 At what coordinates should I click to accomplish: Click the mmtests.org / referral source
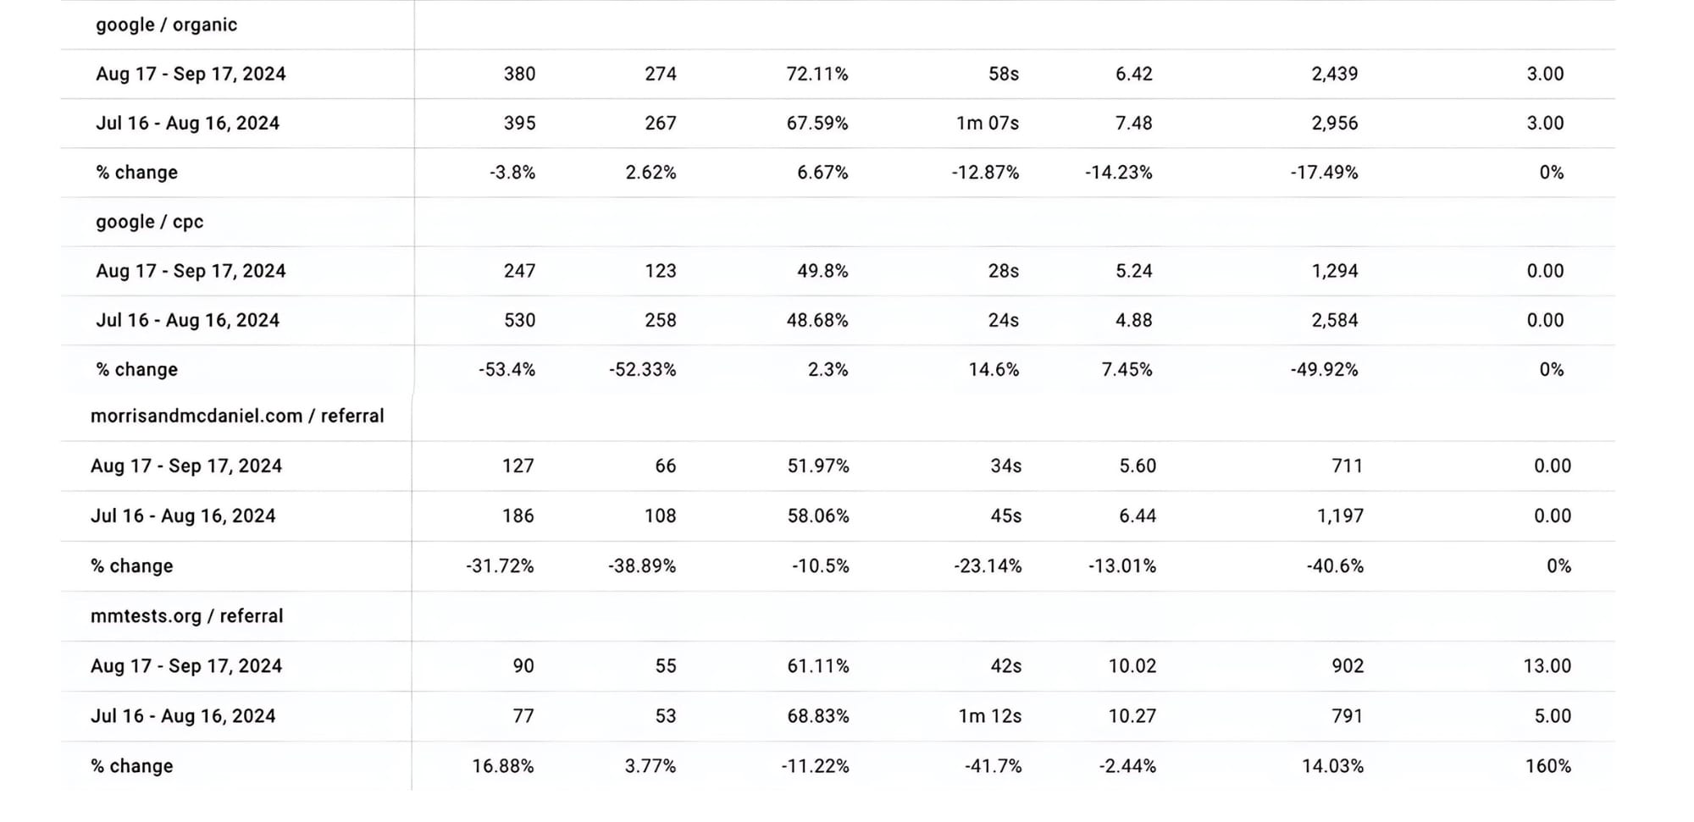pos(186,615)
